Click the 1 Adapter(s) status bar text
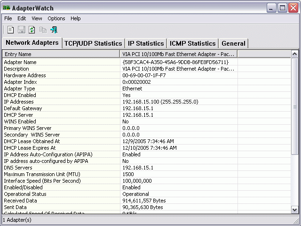The width and height of the screenshot is (301, 226). tap(17, 220)
